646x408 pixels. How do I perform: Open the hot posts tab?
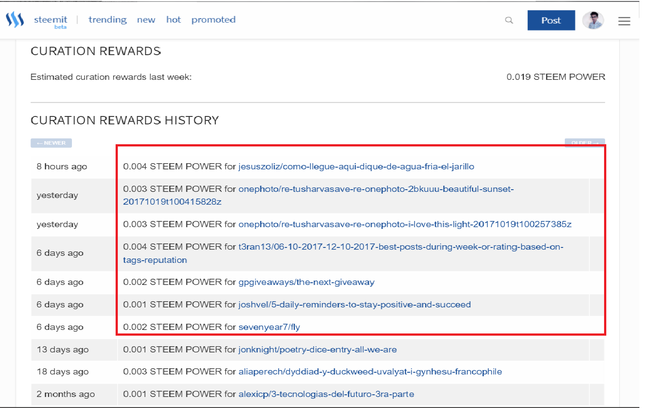tap(173, 20)
